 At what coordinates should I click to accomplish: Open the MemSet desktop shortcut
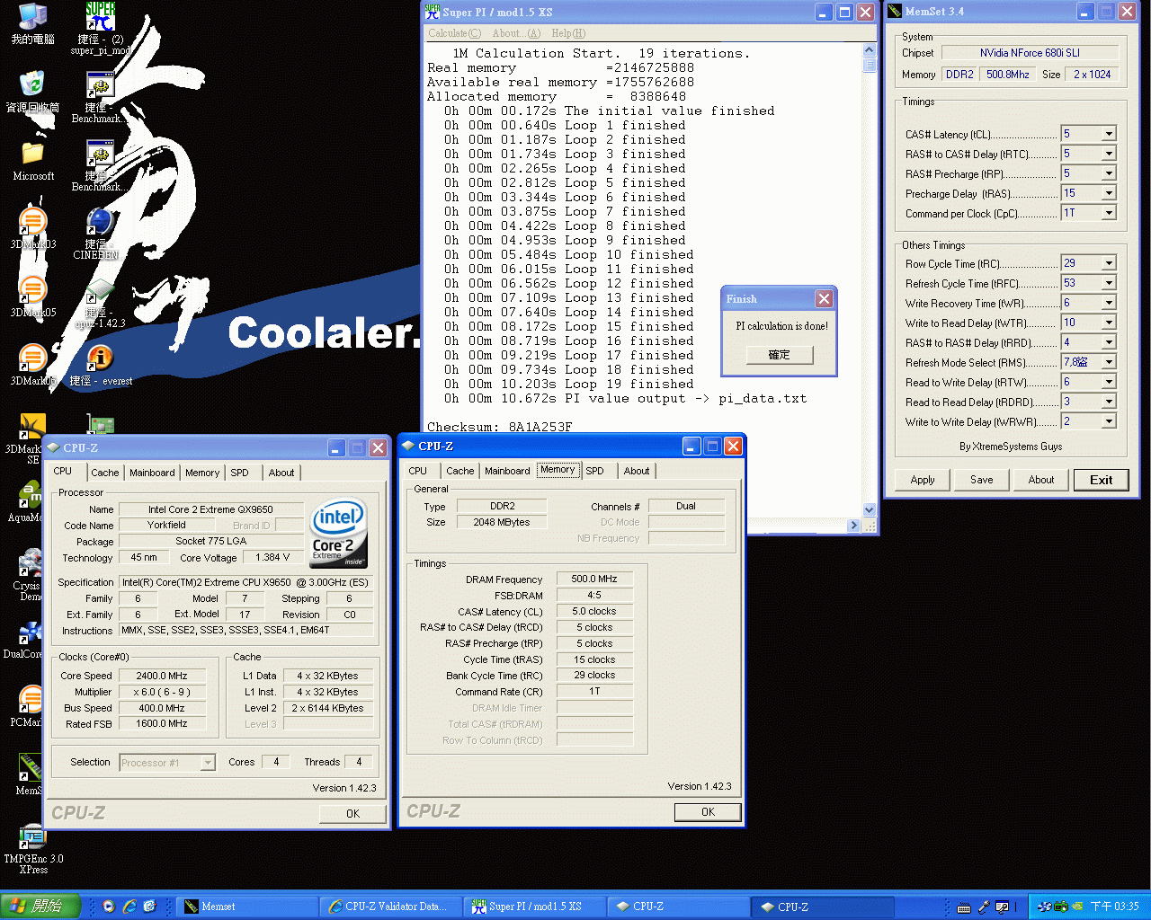29,774
